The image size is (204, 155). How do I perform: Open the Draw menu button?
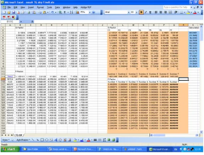6,140
